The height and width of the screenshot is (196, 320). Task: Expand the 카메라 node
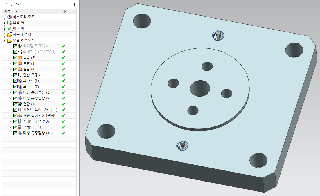(4, 29)
